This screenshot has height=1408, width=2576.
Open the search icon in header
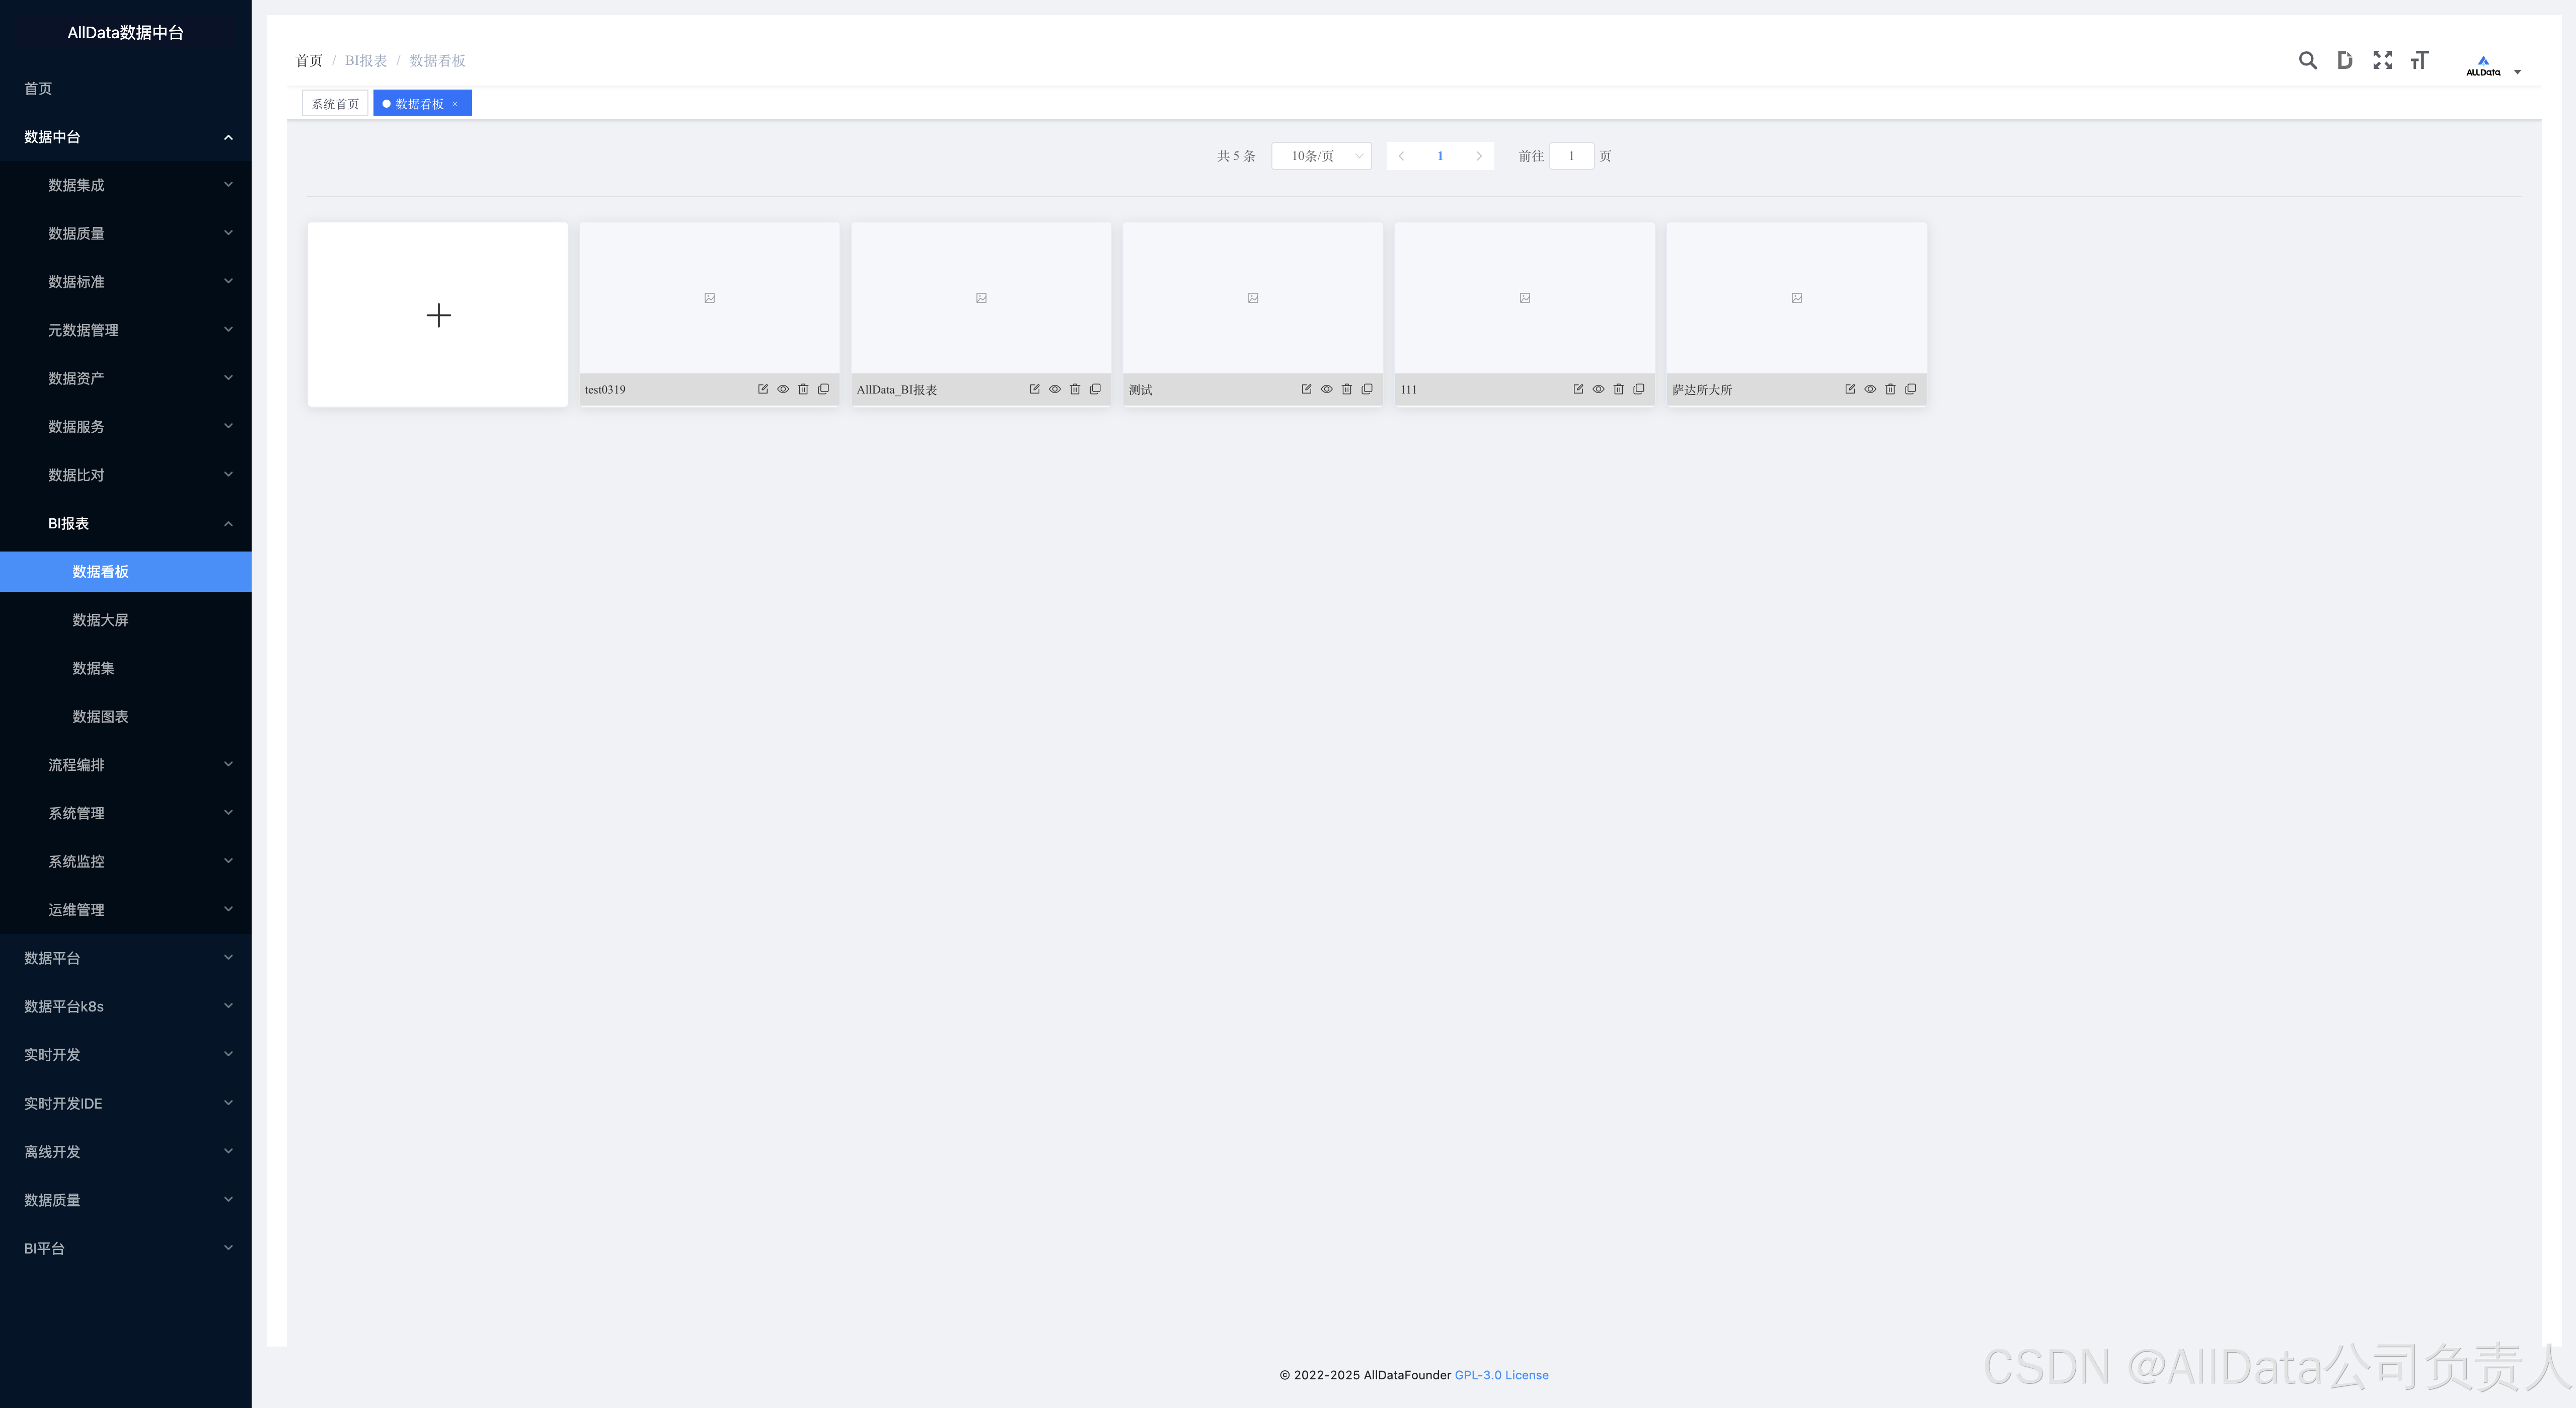click(2307, 61)
